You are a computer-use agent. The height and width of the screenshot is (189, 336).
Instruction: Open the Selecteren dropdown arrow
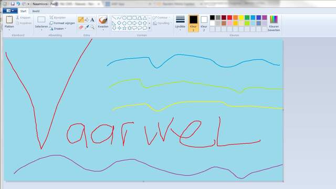(x=41, y=30)
